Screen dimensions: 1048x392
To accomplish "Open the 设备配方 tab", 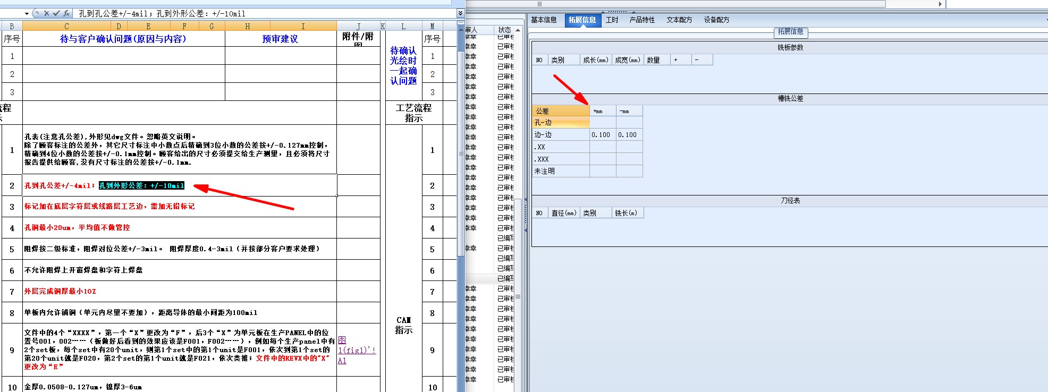I will [716, 20].
